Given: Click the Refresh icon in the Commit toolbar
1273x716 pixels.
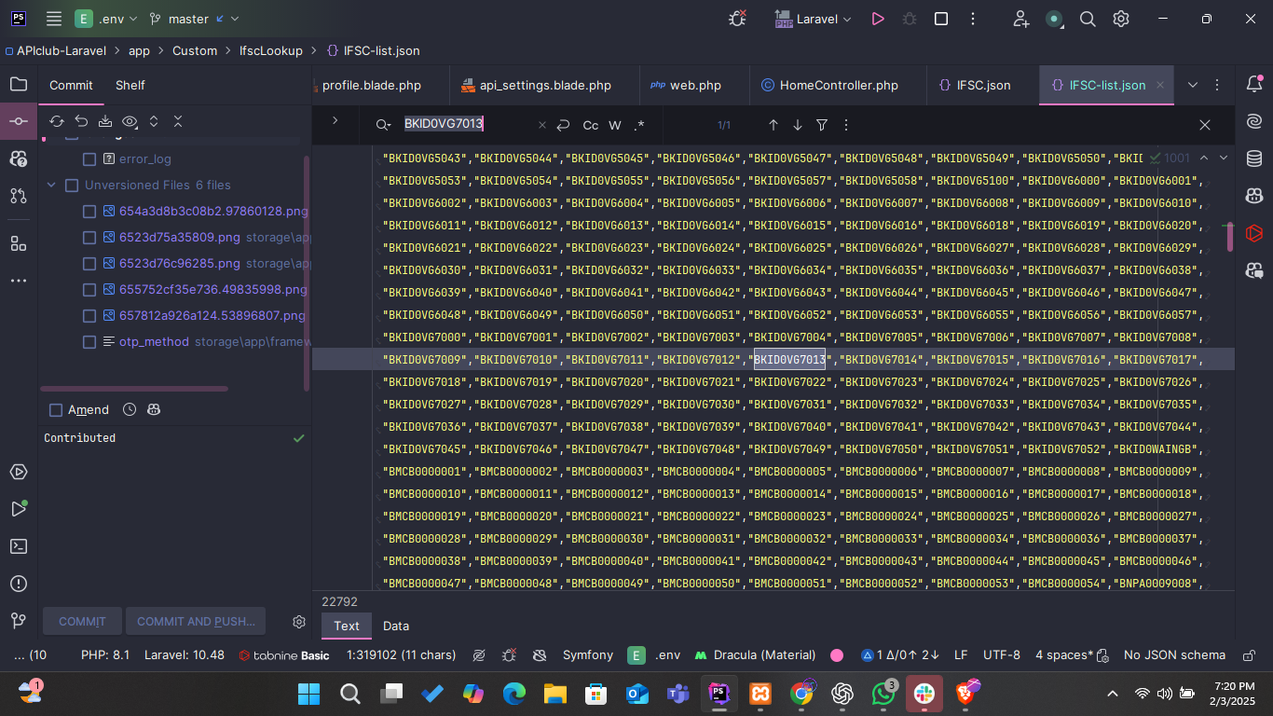Looking at the screenshot, I should tap(57, 121).
